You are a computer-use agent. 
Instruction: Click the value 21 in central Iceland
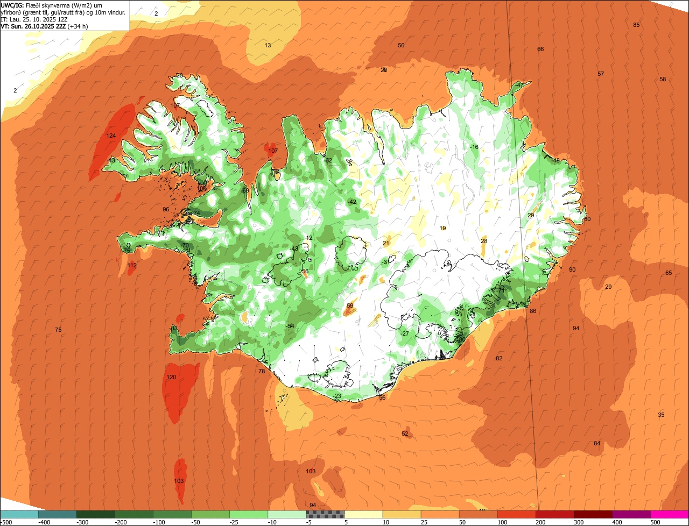click(386, 244)
